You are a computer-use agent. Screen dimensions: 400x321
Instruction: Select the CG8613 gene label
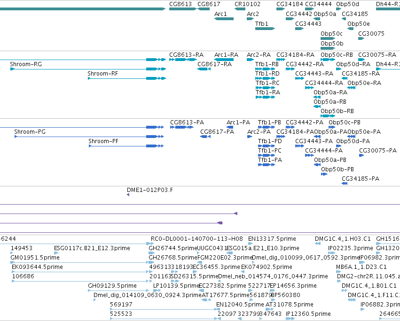[x=180, y=4]
